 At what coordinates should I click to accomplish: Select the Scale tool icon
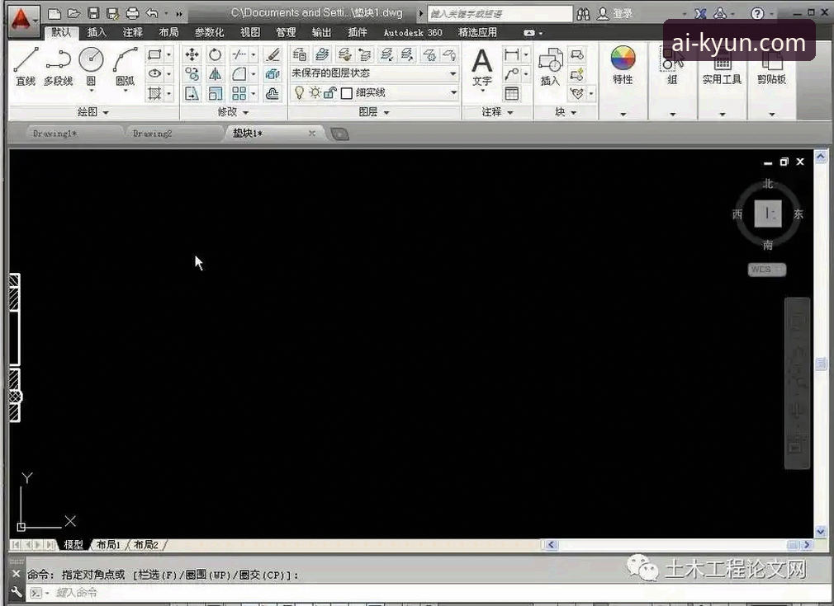[x=215, y=93]
